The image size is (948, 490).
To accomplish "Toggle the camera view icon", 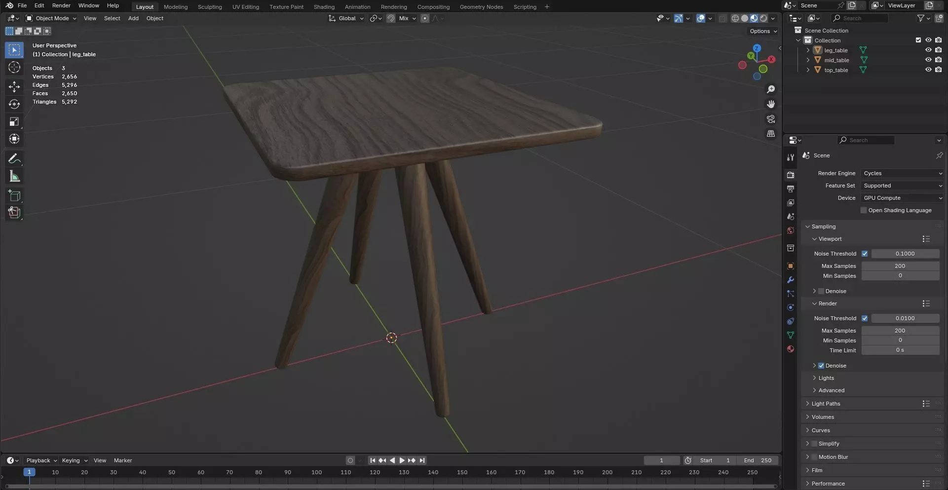I will pos(771,119).
